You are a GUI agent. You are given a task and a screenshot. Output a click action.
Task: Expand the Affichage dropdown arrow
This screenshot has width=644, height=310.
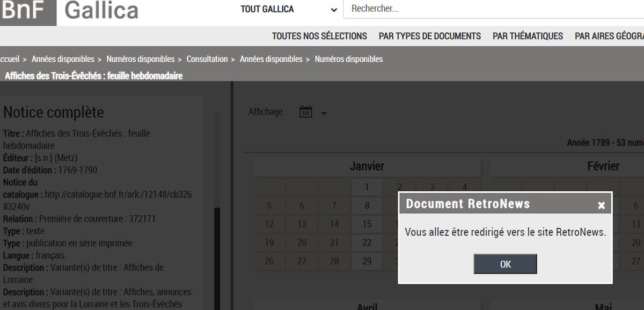click(x=324, y=113)
